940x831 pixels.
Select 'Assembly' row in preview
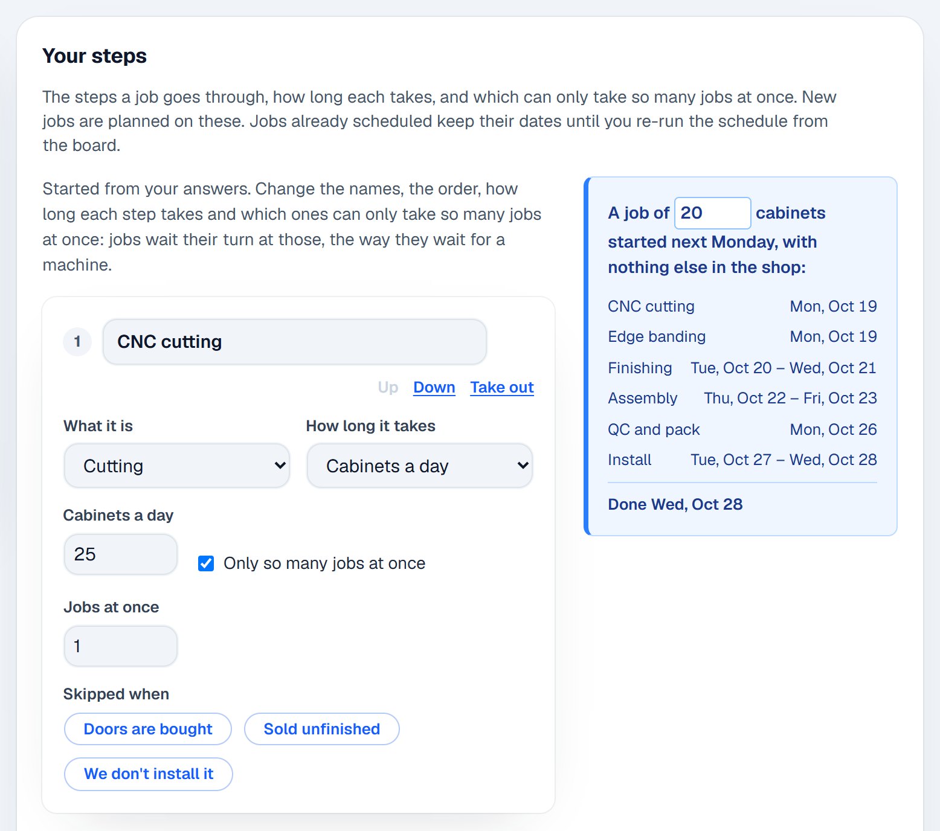pos(742,398)
